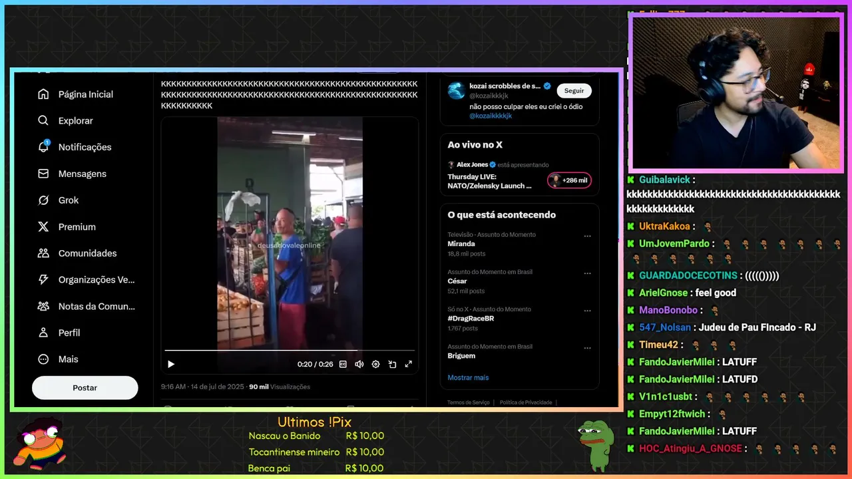Click GUARDADOCECOTINS username in chat
The image size is (852, 479).
point(688,275)
